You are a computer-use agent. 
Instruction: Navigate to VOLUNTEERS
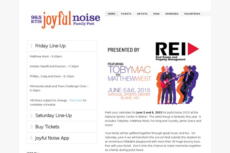coord(192,14)
